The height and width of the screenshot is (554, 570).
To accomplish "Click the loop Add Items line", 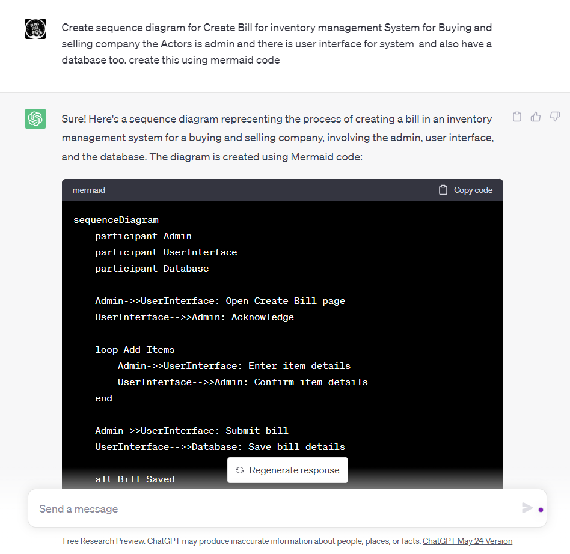I will coord(135,349).
